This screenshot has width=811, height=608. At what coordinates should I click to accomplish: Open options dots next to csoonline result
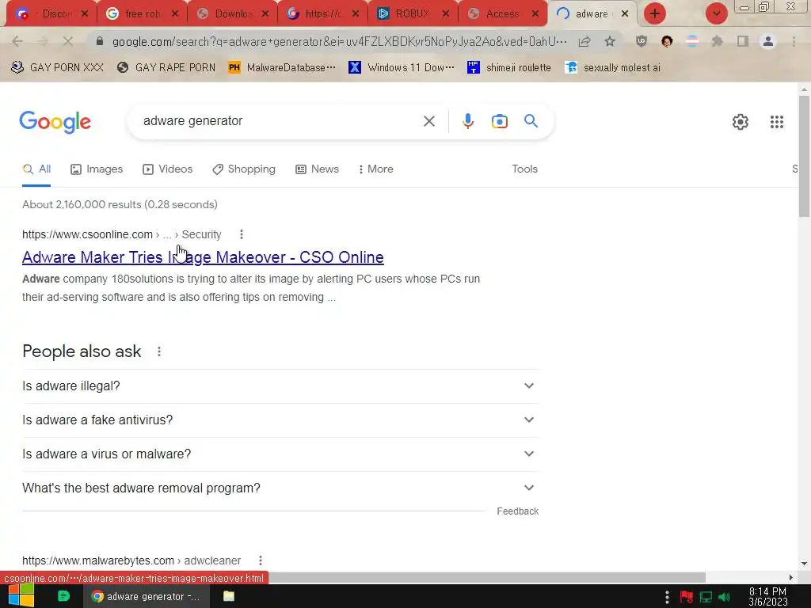click(x=241, y=234)
